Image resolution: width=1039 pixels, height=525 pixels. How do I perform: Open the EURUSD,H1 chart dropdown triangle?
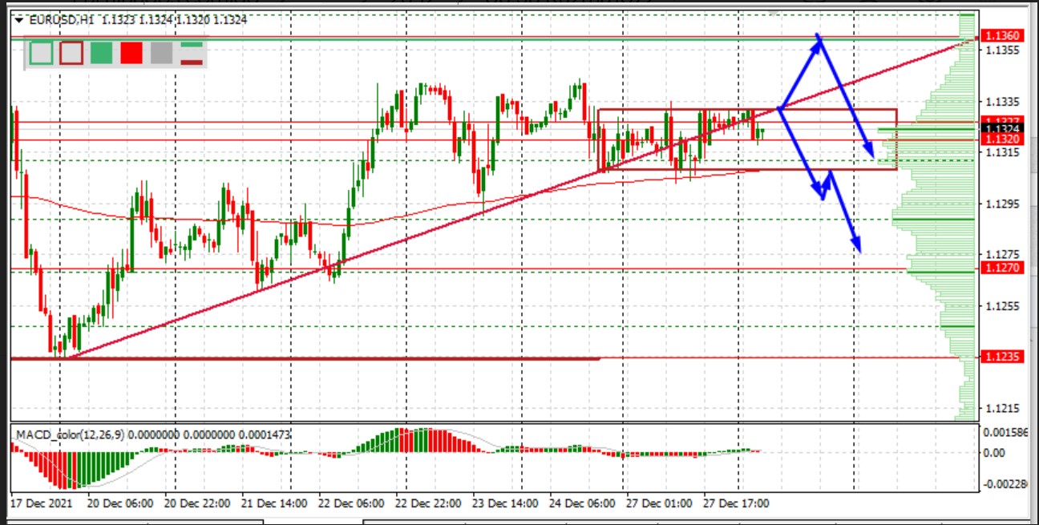tap(19, 22)
